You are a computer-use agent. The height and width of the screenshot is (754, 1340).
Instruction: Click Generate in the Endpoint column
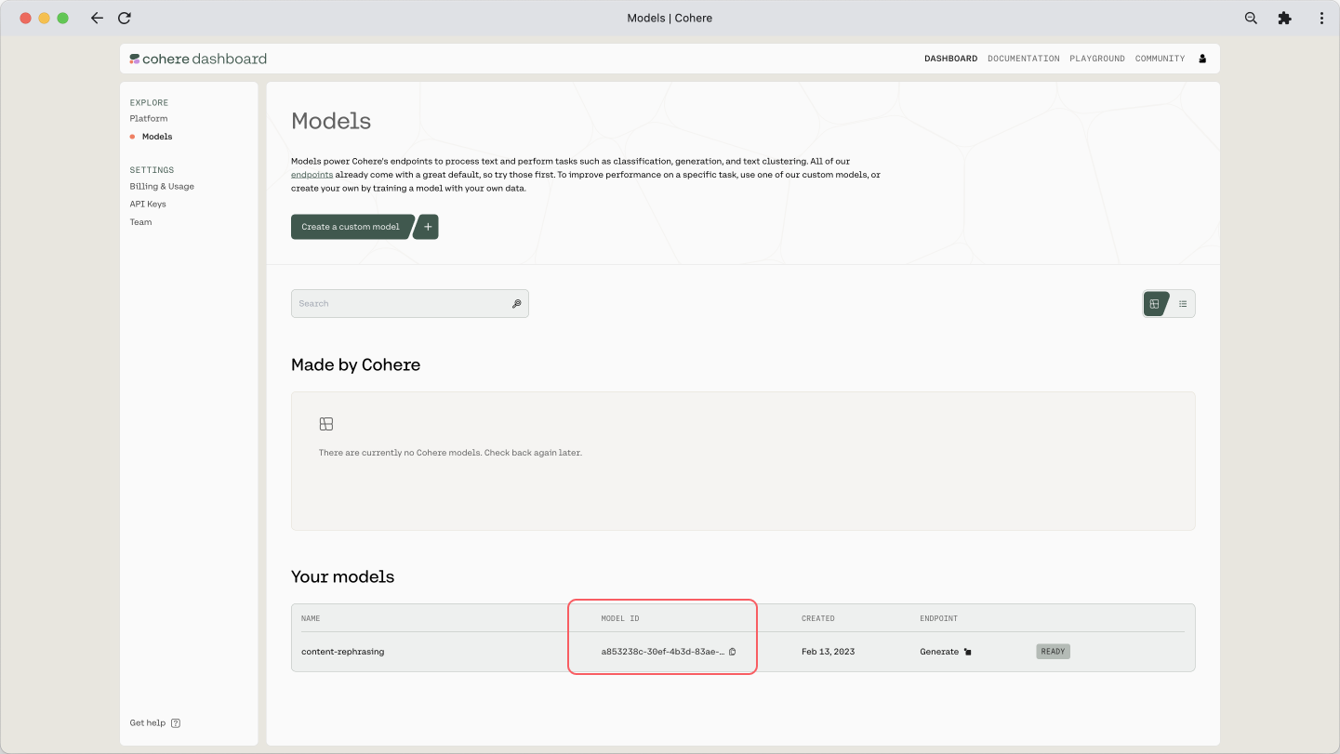pyautogui.click(x=939, y=652)
